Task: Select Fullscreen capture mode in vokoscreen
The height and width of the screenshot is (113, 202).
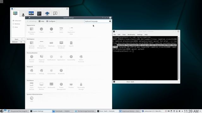Action: pyautogui.click(x=17, y=21)
